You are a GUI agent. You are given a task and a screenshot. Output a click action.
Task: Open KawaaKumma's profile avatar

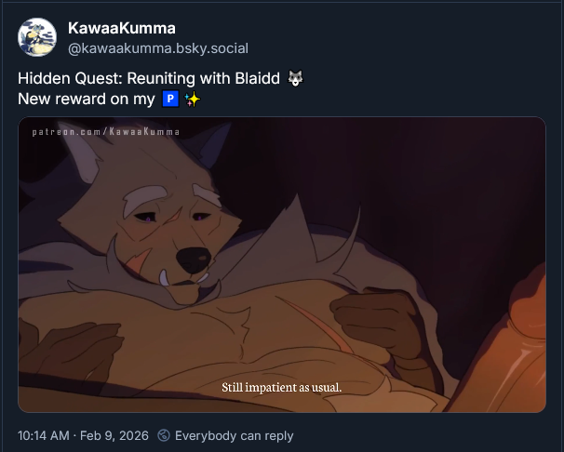(x=37, y=37)
